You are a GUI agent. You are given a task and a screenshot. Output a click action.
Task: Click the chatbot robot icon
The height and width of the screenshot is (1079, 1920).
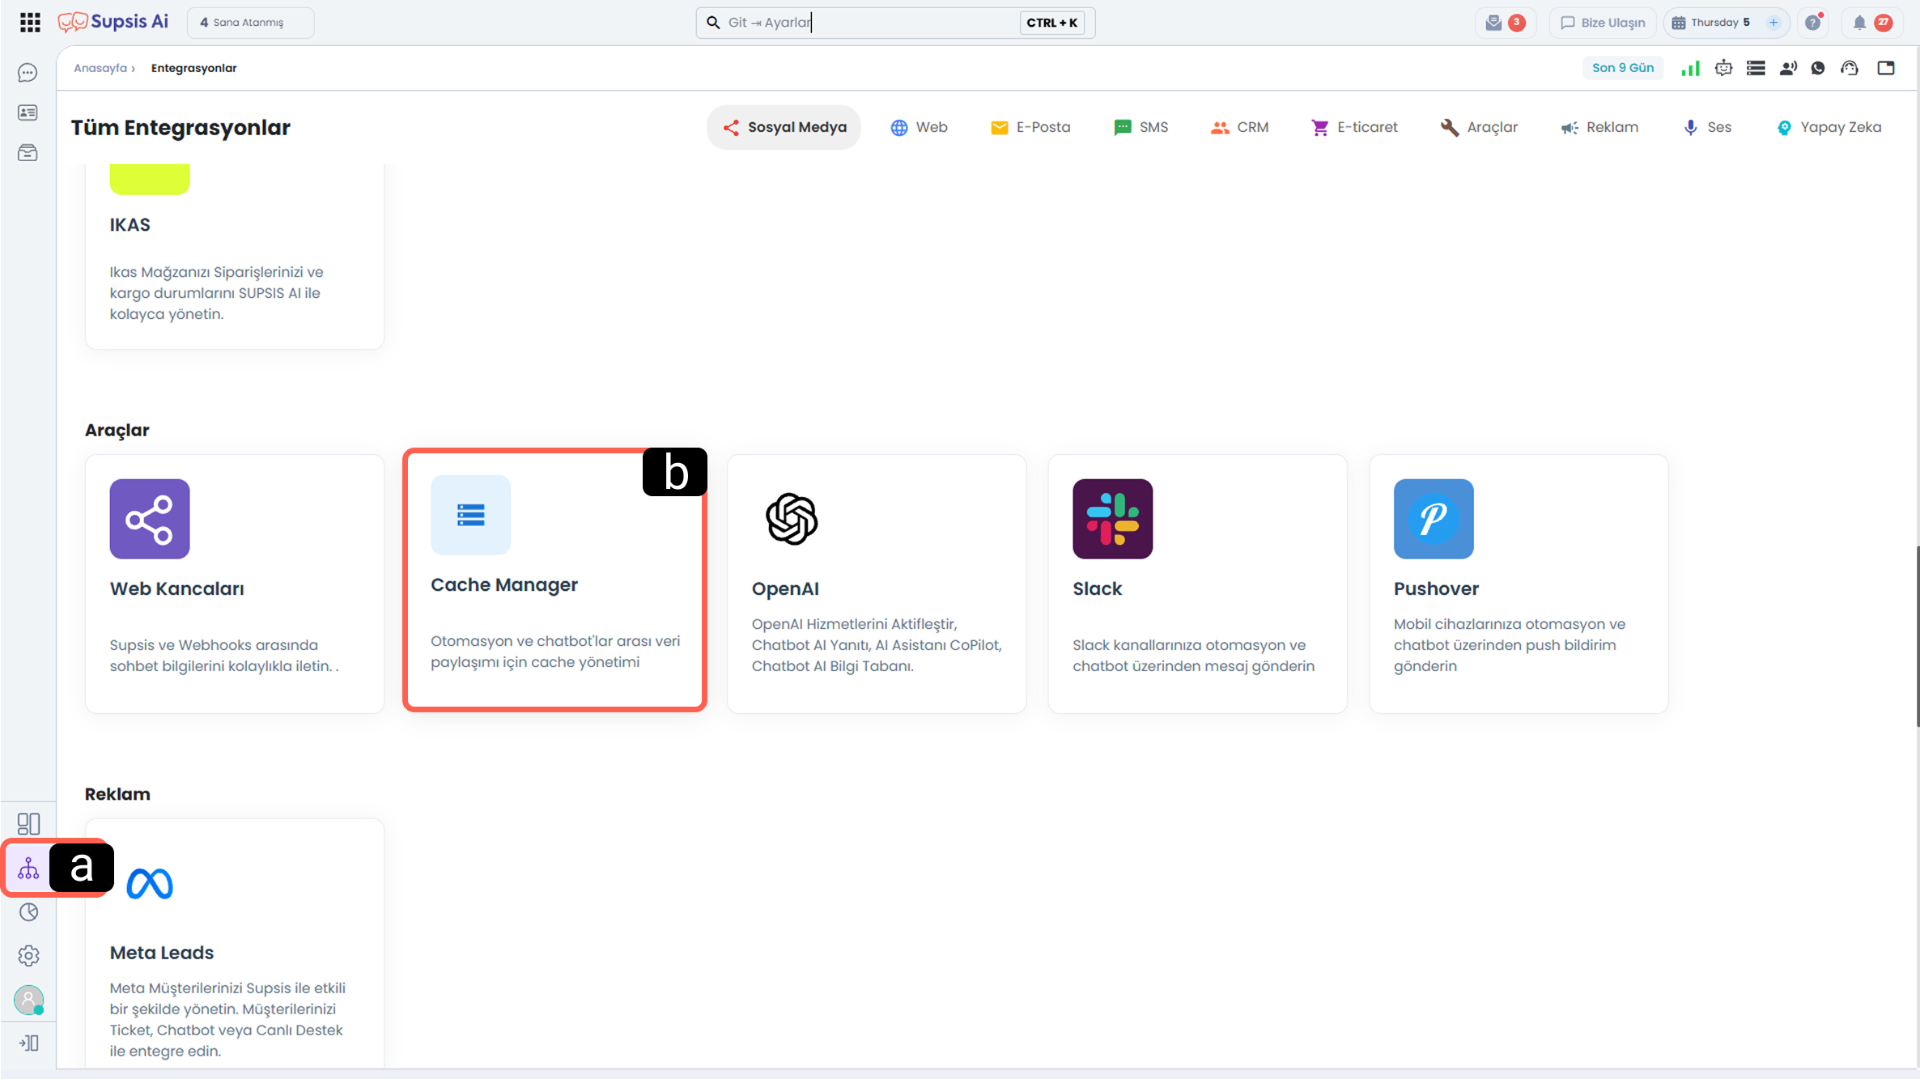coord(1723,68)
